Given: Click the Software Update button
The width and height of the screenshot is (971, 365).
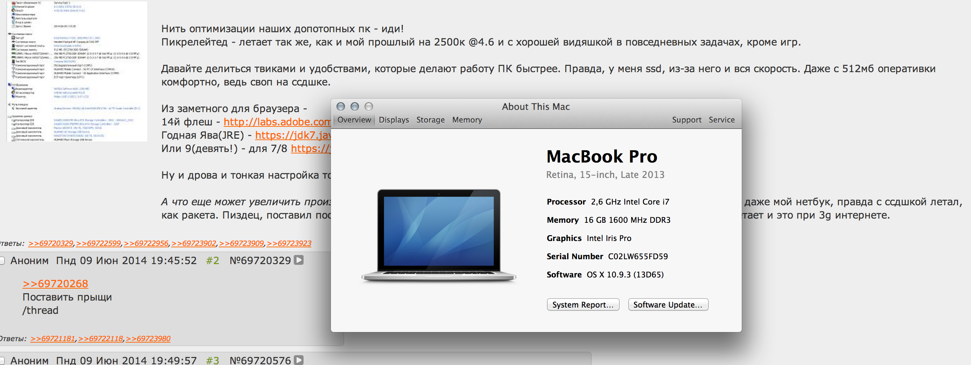Looking at the screenshot, I should click(668, 304).
